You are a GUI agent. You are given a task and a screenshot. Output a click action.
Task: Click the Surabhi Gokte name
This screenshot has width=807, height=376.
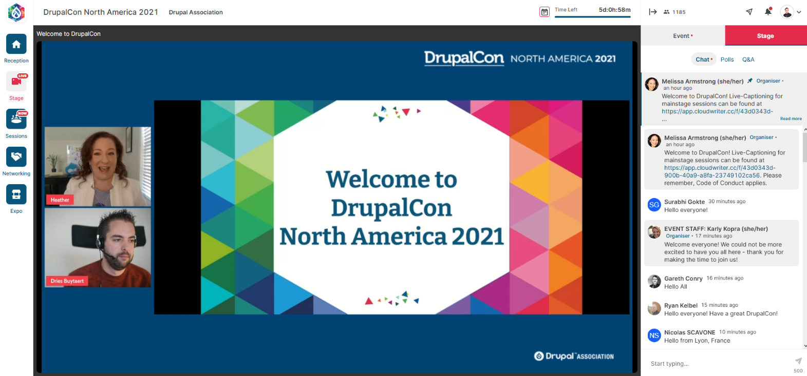[684, 202]
